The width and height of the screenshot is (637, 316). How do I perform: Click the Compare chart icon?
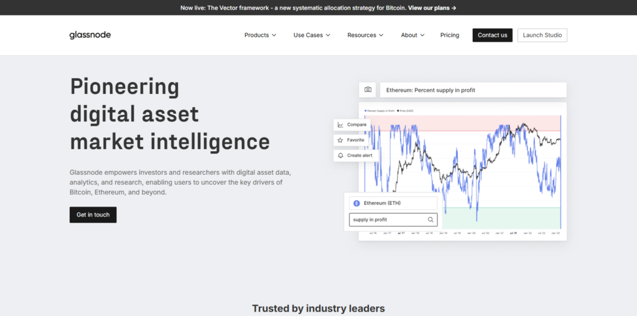tap(340, 124)
